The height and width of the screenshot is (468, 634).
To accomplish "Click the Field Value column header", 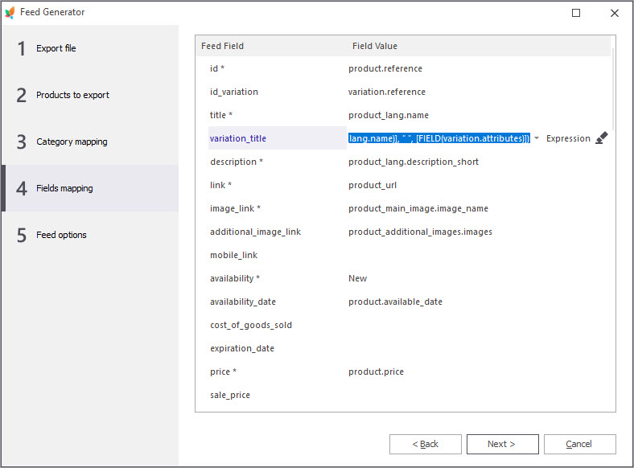I will tap(375, 46).
